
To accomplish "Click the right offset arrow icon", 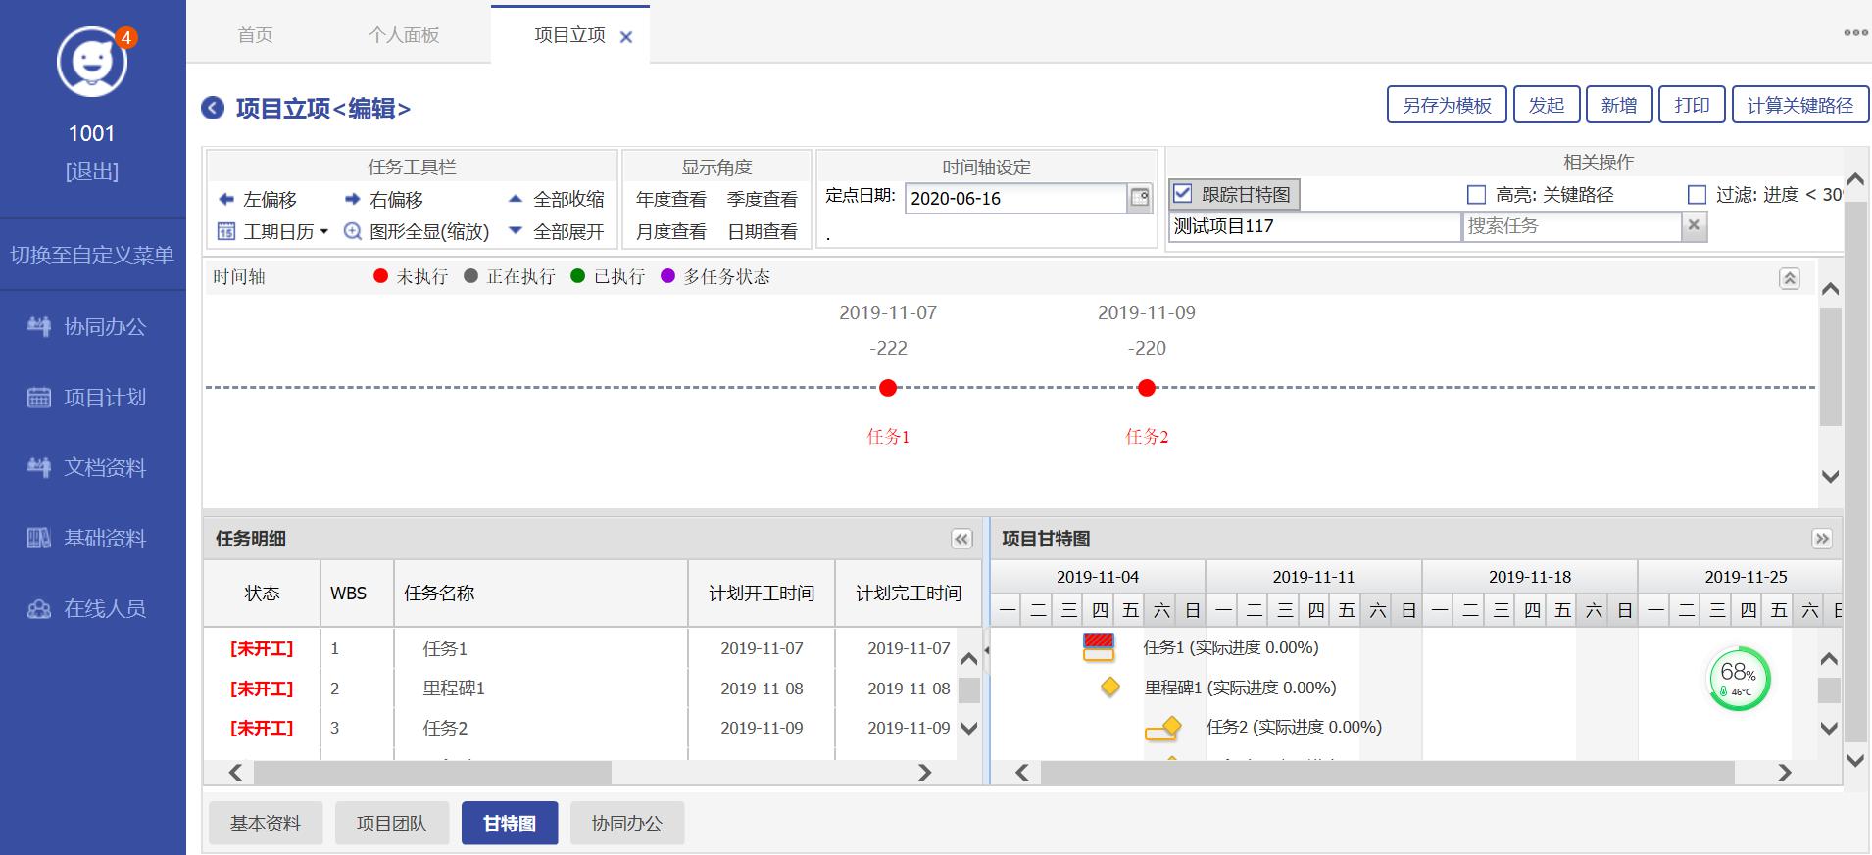I will (x=353, y=199).
